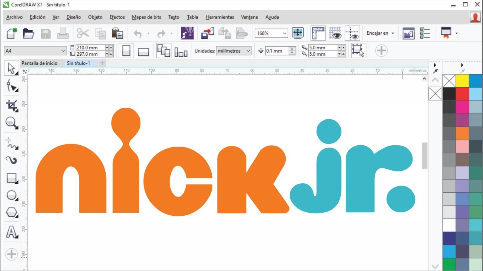Open the Mapas de bits menu

pos(146,17)
